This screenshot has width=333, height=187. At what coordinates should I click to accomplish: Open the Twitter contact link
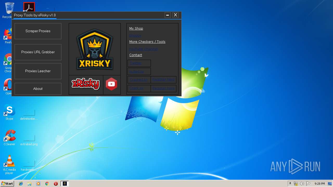[x=136, y=63]
